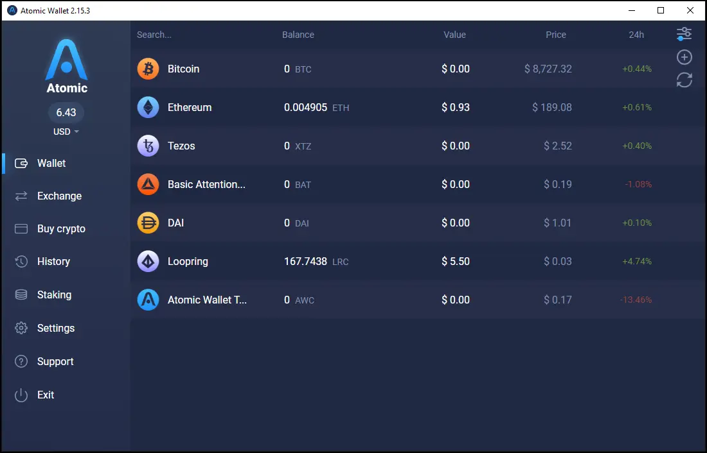
Task: Click the Tezos price $ 2.52
Action: pos(558,146)
